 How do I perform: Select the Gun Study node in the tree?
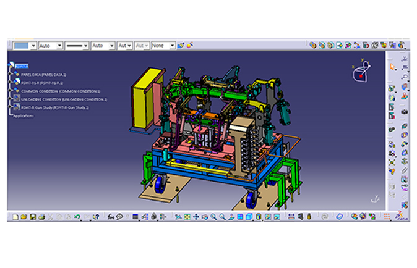coord(55,107)
